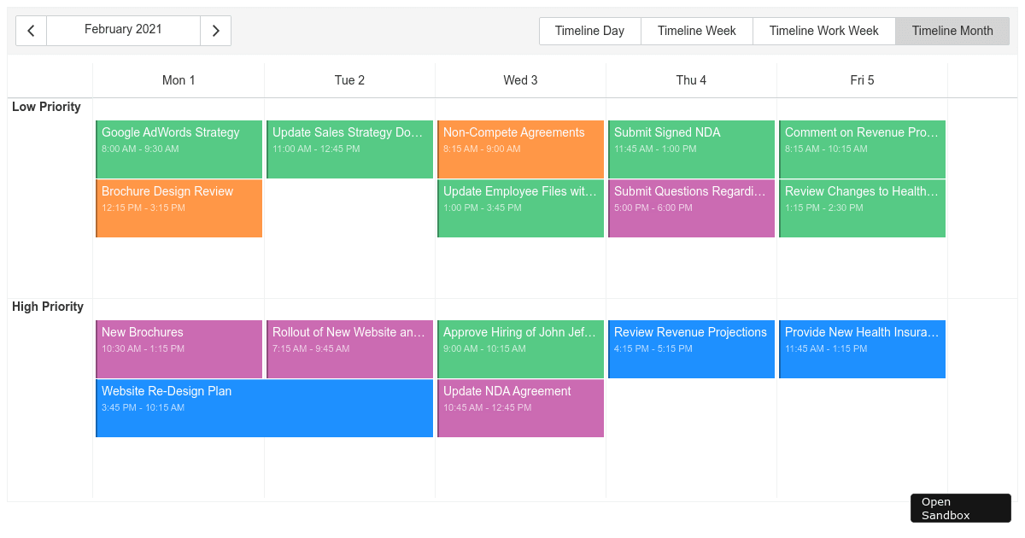This screenshot has height=538, width=1025.
Task: Select the Mon 1 column header
Action: point(179,79)
